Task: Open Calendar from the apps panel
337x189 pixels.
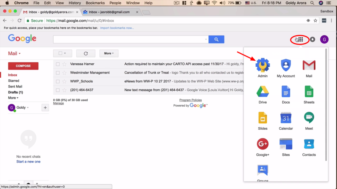Action: click(x=286, y=120)
